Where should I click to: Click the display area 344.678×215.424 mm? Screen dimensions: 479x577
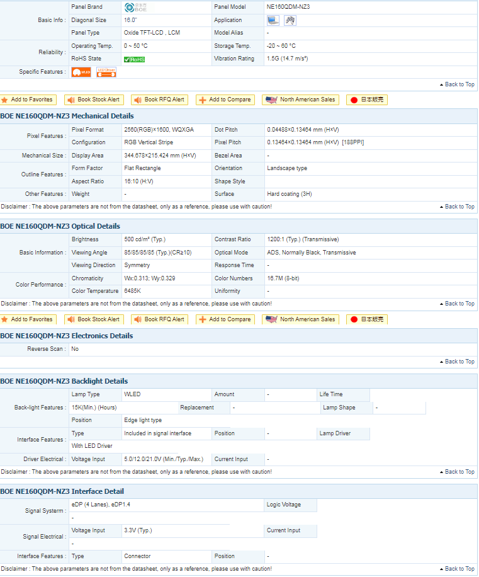coord(161,156)
